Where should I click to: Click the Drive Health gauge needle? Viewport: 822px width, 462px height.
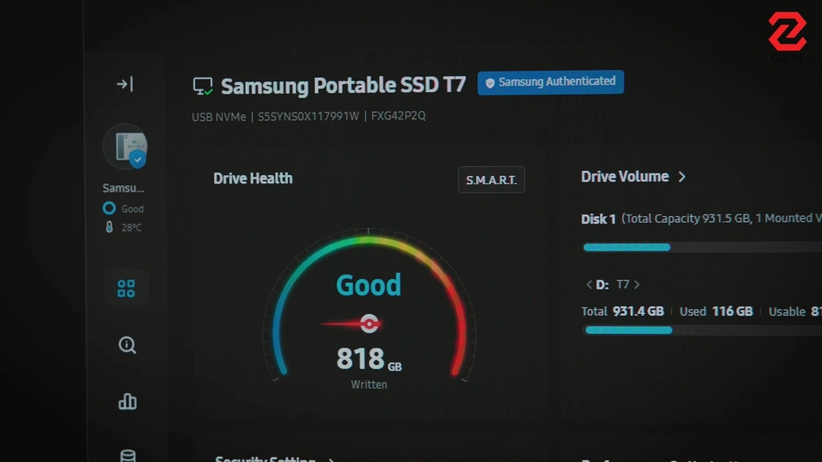pos(351,324)
